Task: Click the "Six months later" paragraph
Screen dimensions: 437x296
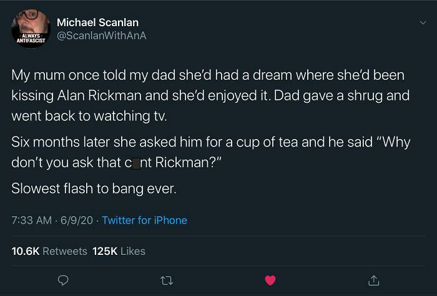Action: point(210,152)
